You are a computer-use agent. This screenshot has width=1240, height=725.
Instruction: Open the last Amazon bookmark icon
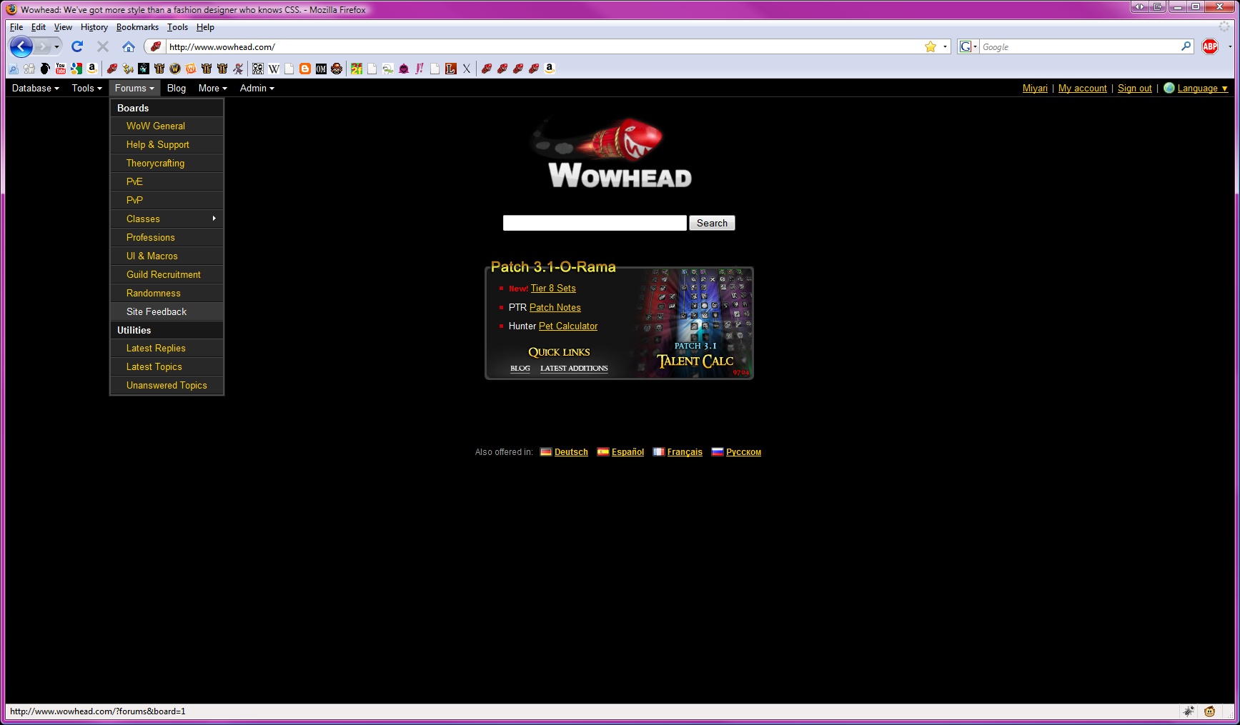pyautogui.click(x=550, y=69)
